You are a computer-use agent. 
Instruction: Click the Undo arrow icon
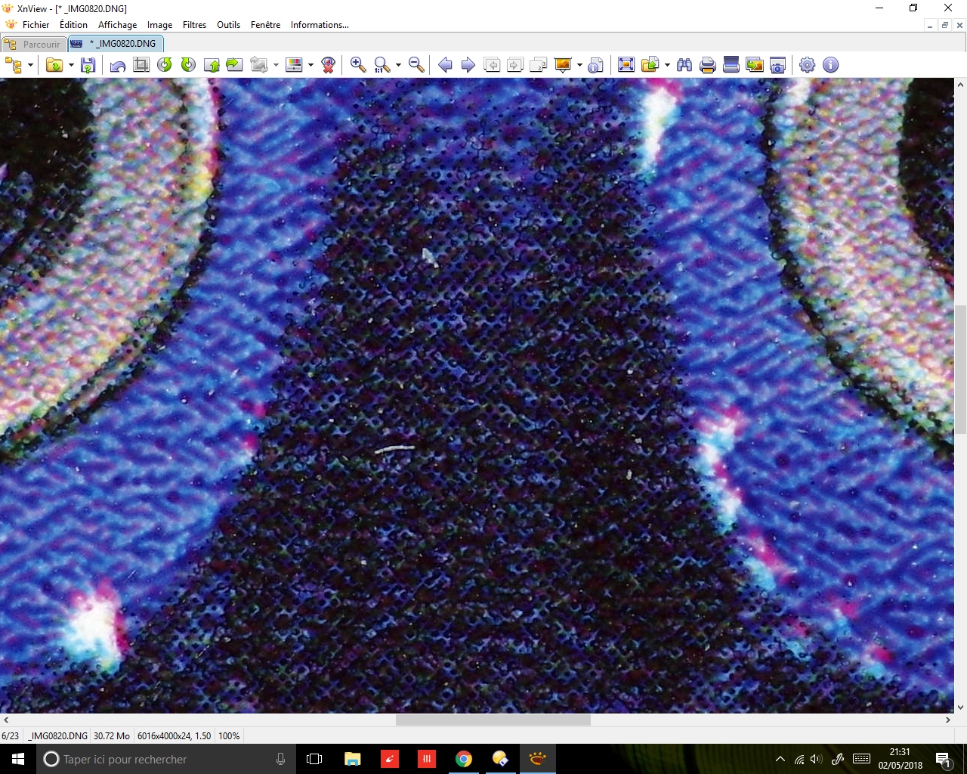click(118, 65)
